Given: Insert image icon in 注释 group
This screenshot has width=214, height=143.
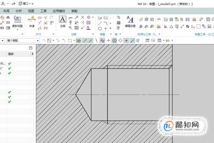Looking at the screenshot, I should (x=77, y=28).
